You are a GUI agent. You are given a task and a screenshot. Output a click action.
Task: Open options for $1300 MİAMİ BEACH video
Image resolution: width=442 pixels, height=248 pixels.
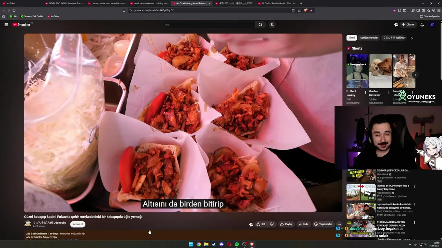(415, 223)
